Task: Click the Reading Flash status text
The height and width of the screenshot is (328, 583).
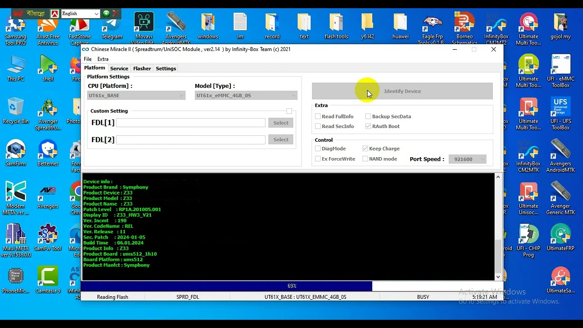Action: pos(113,297)
